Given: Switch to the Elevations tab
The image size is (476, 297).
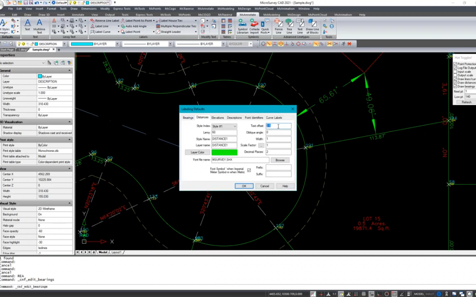Looking at the screenshot, I should 217,117.
